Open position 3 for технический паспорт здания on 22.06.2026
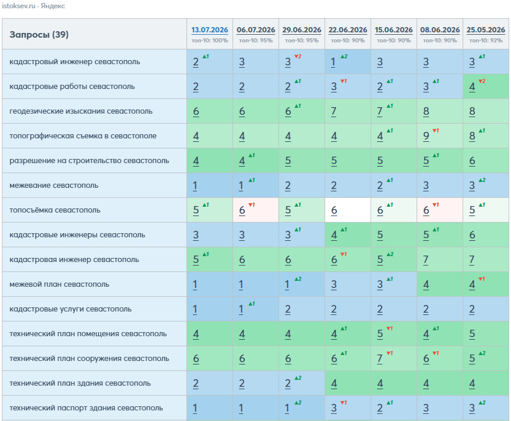This screenshot has width=511, height=421. pyautogui.click(x=334, y=408)
